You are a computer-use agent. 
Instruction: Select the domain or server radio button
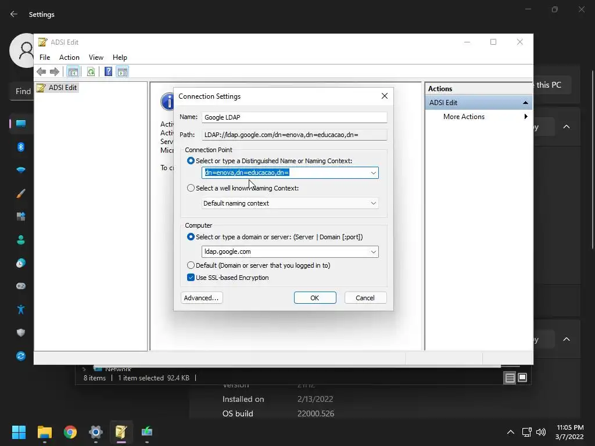pyautogui.click(x=191, y=237)
